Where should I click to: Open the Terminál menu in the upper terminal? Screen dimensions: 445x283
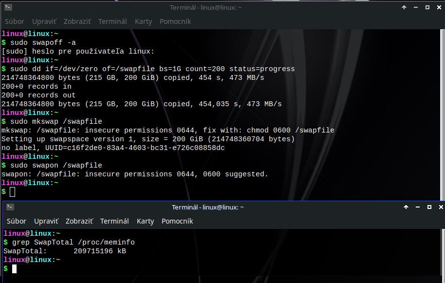(112, 21)
